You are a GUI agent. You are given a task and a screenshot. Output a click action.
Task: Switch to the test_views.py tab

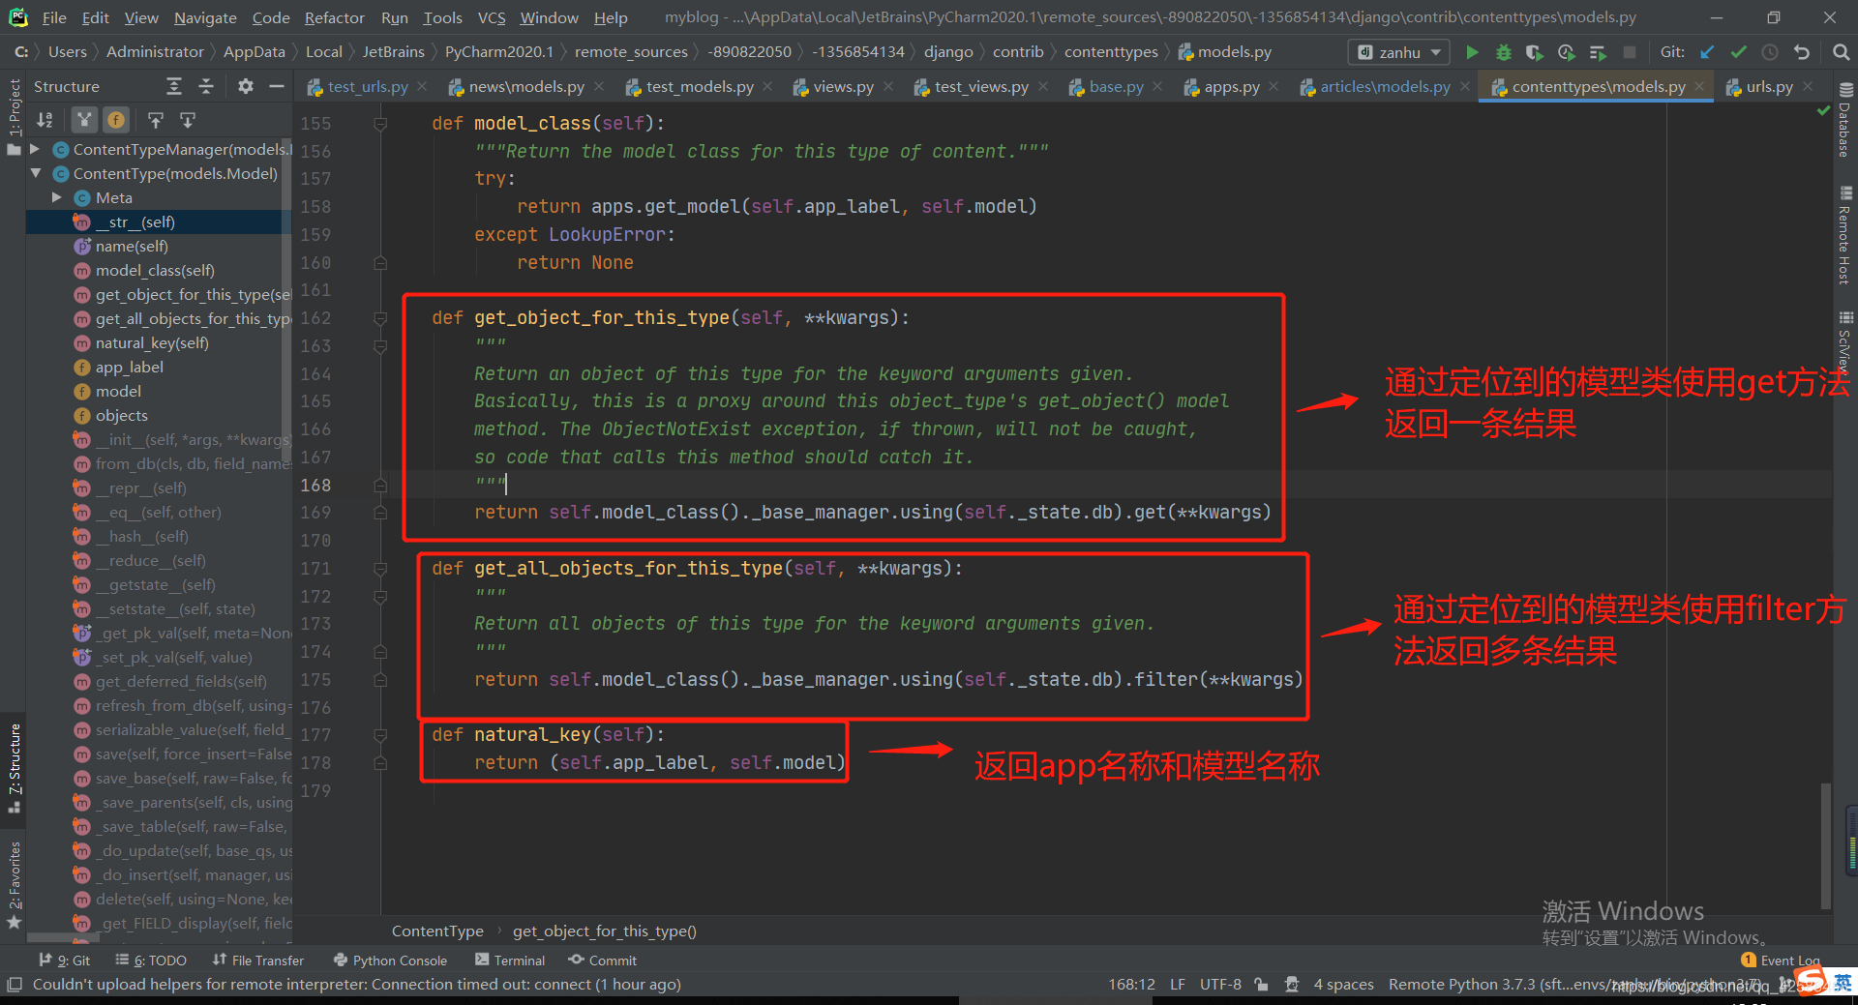click(980, 87)
